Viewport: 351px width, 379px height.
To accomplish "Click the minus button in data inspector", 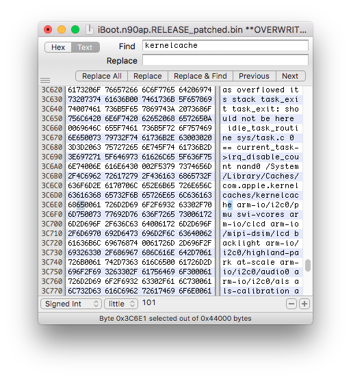I will 291,304.
